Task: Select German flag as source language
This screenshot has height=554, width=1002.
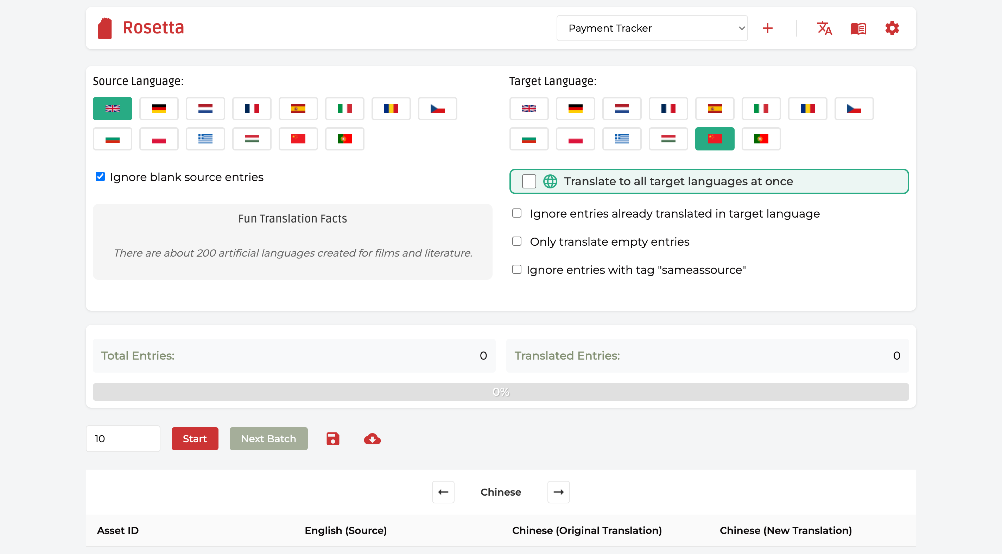Action: click(x=159, y=109)
